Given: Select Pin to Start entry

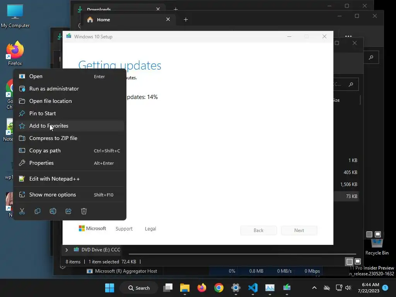Looking at the screenshot, I should [70, 113].
